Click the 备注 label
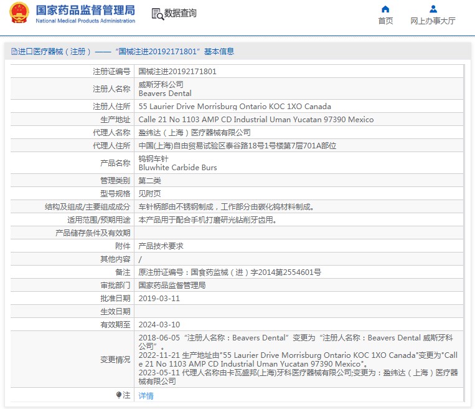This screenshot has width=475, height=409. [123, 272]
